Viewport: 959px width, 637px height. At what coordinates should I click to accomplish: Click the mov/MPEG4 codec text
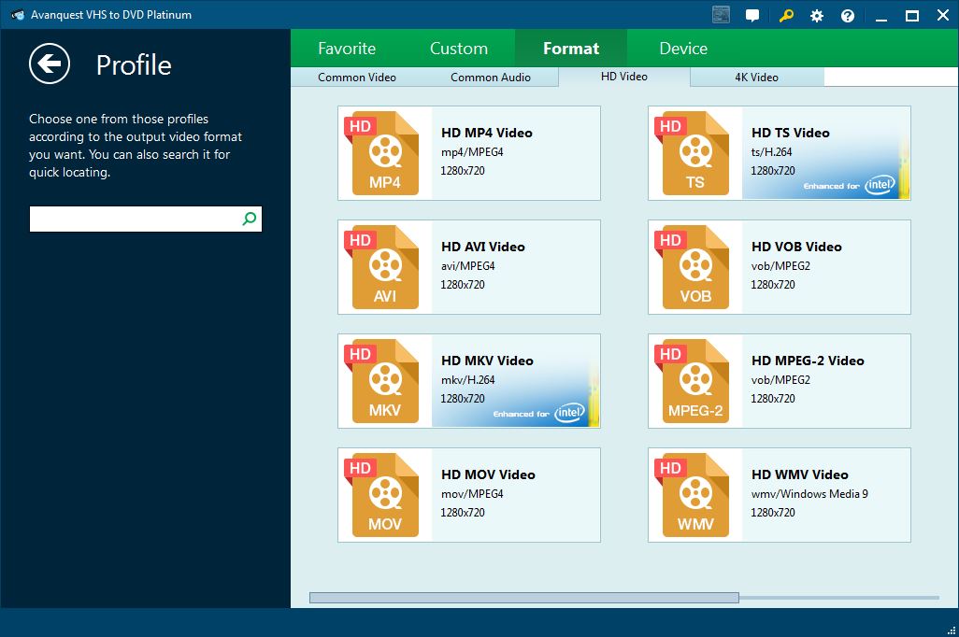(472, 494)
